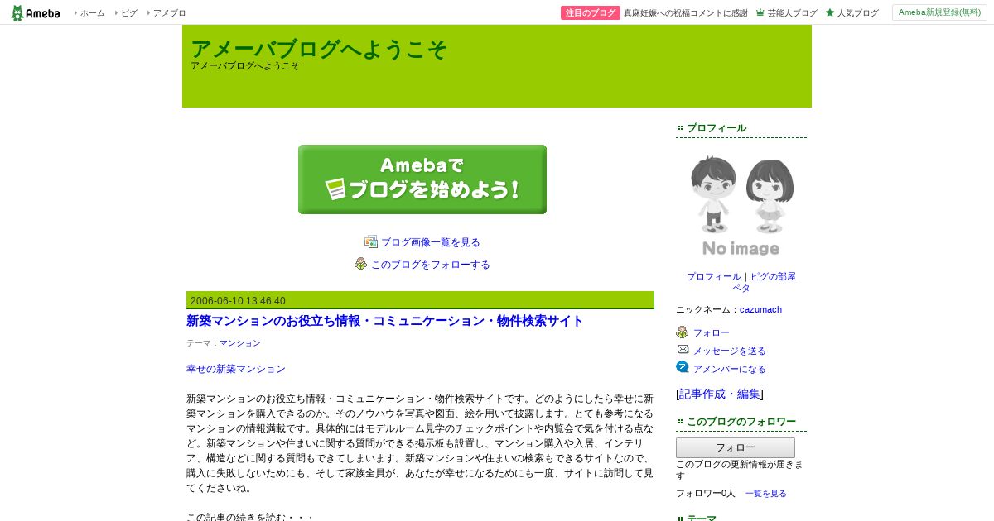Screen dimensions: 994x521
Task: Open 一覧を見る followers link
Action: coord(766,493)
